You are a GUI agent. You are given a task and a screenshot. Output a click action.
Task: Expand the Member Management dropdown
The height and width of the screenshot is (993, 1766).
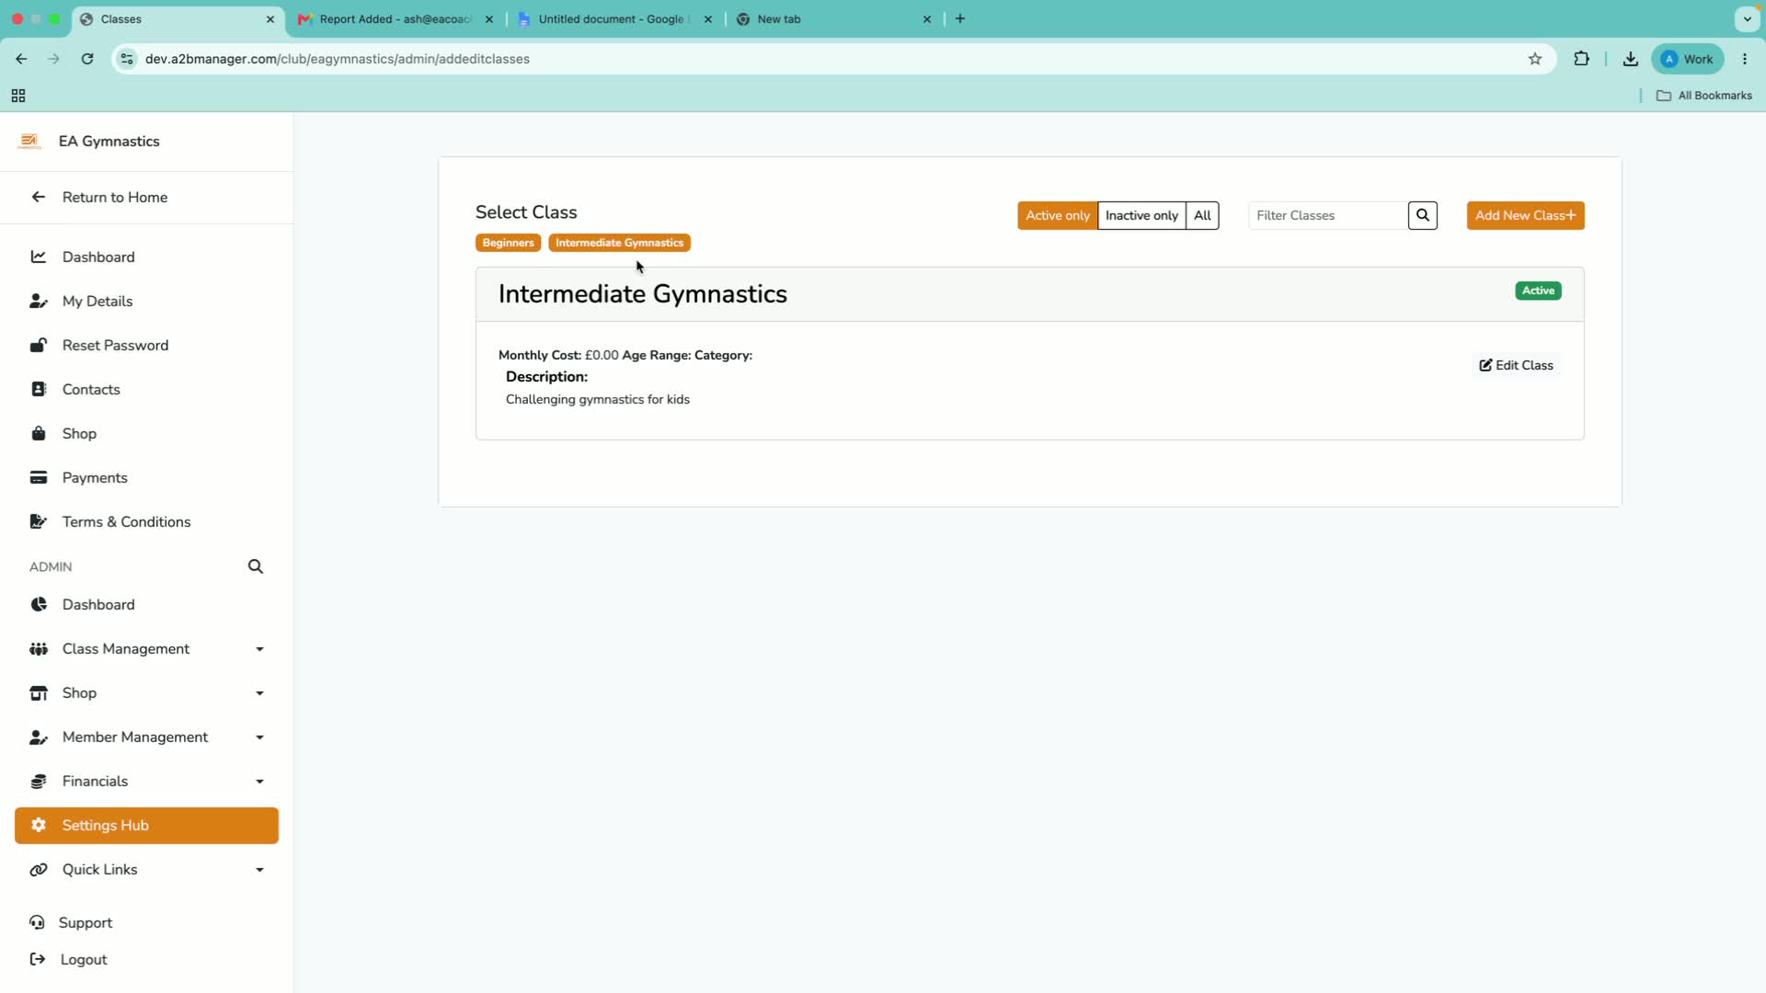[260, 737]
